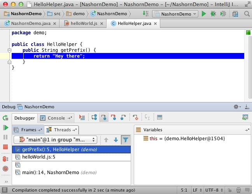Click the Run to Cursor icon
Screen dimensions: 252x194
(147, 117)
